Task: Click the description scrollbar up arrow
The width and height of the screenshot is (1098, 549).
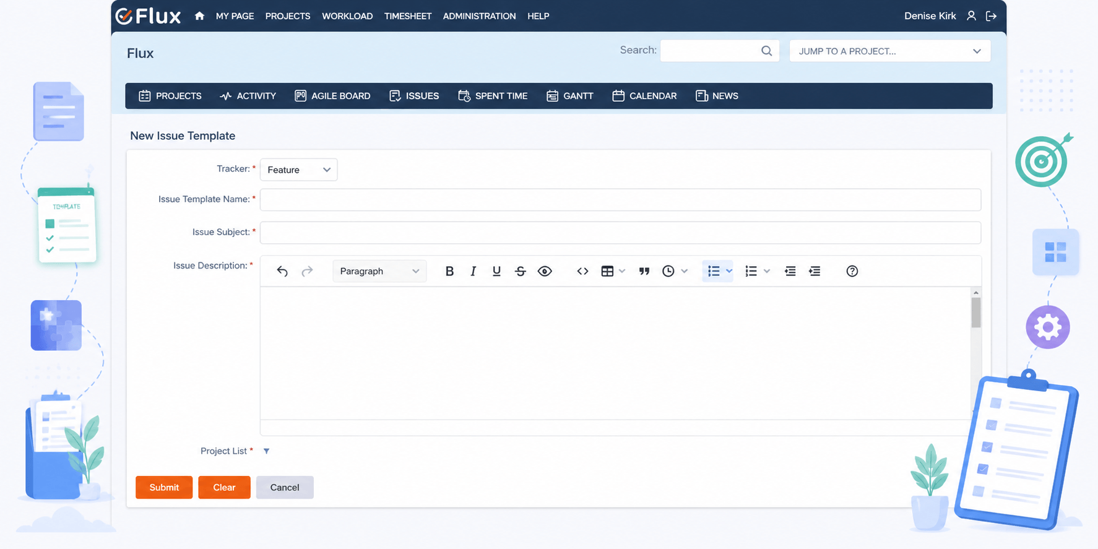Action: (x=976, y=292)
